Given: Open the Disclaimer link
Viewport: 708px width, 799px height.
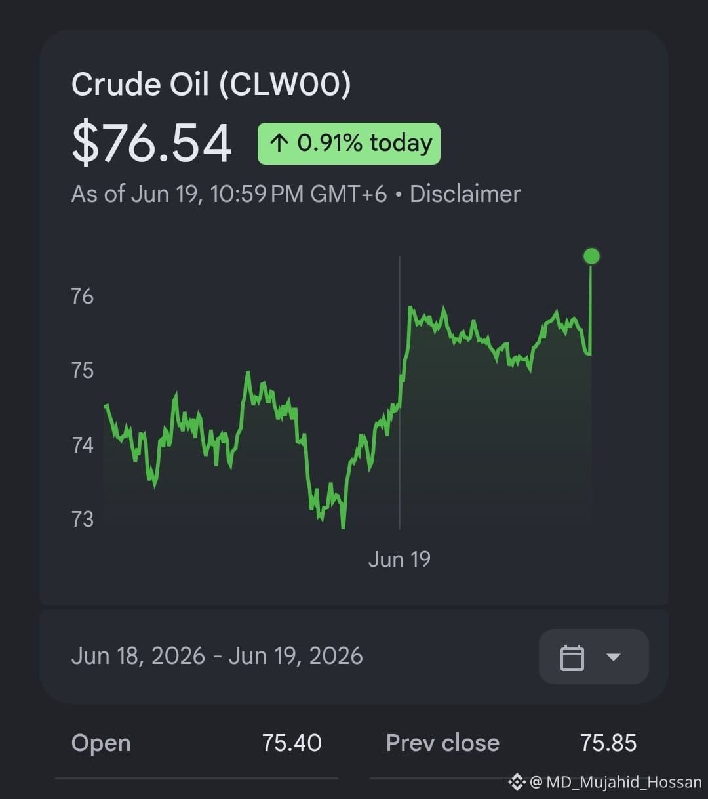Looking at the screenshot, I should tap(465, 194).
